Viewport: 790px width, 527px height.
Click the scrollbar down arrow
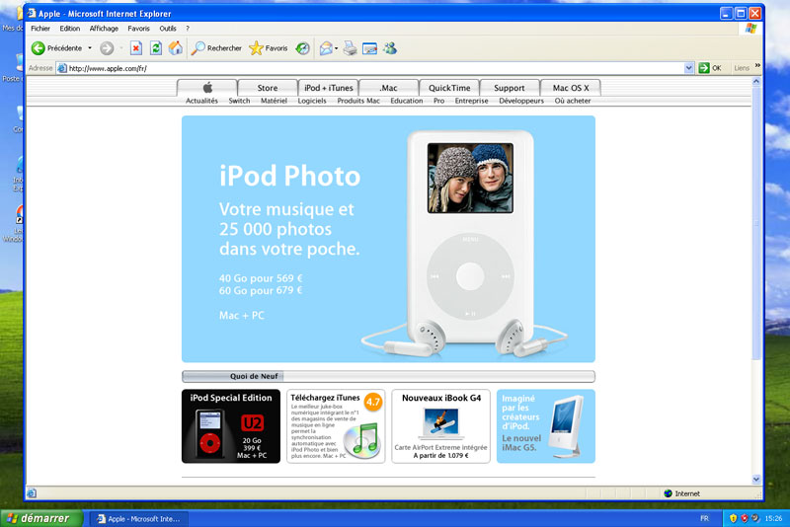(x=756, y=480)
